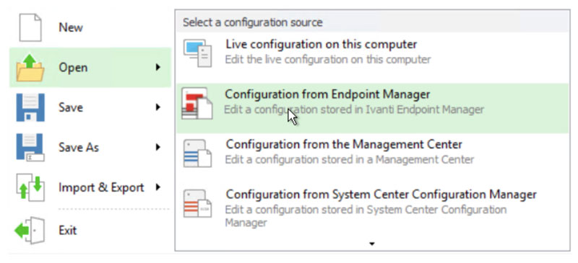This screenshot has height=263, width=578.
Task: Show more configuration sources with down arrow
Action: (372, 244)
